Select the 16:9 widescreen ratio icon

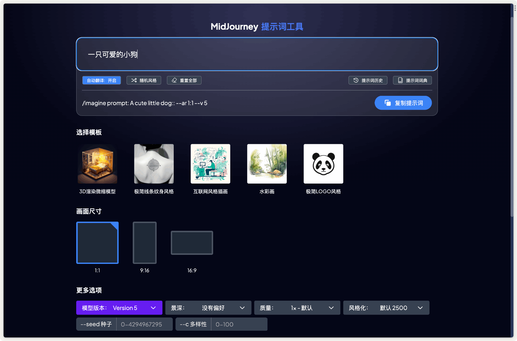tap(191, 243)
